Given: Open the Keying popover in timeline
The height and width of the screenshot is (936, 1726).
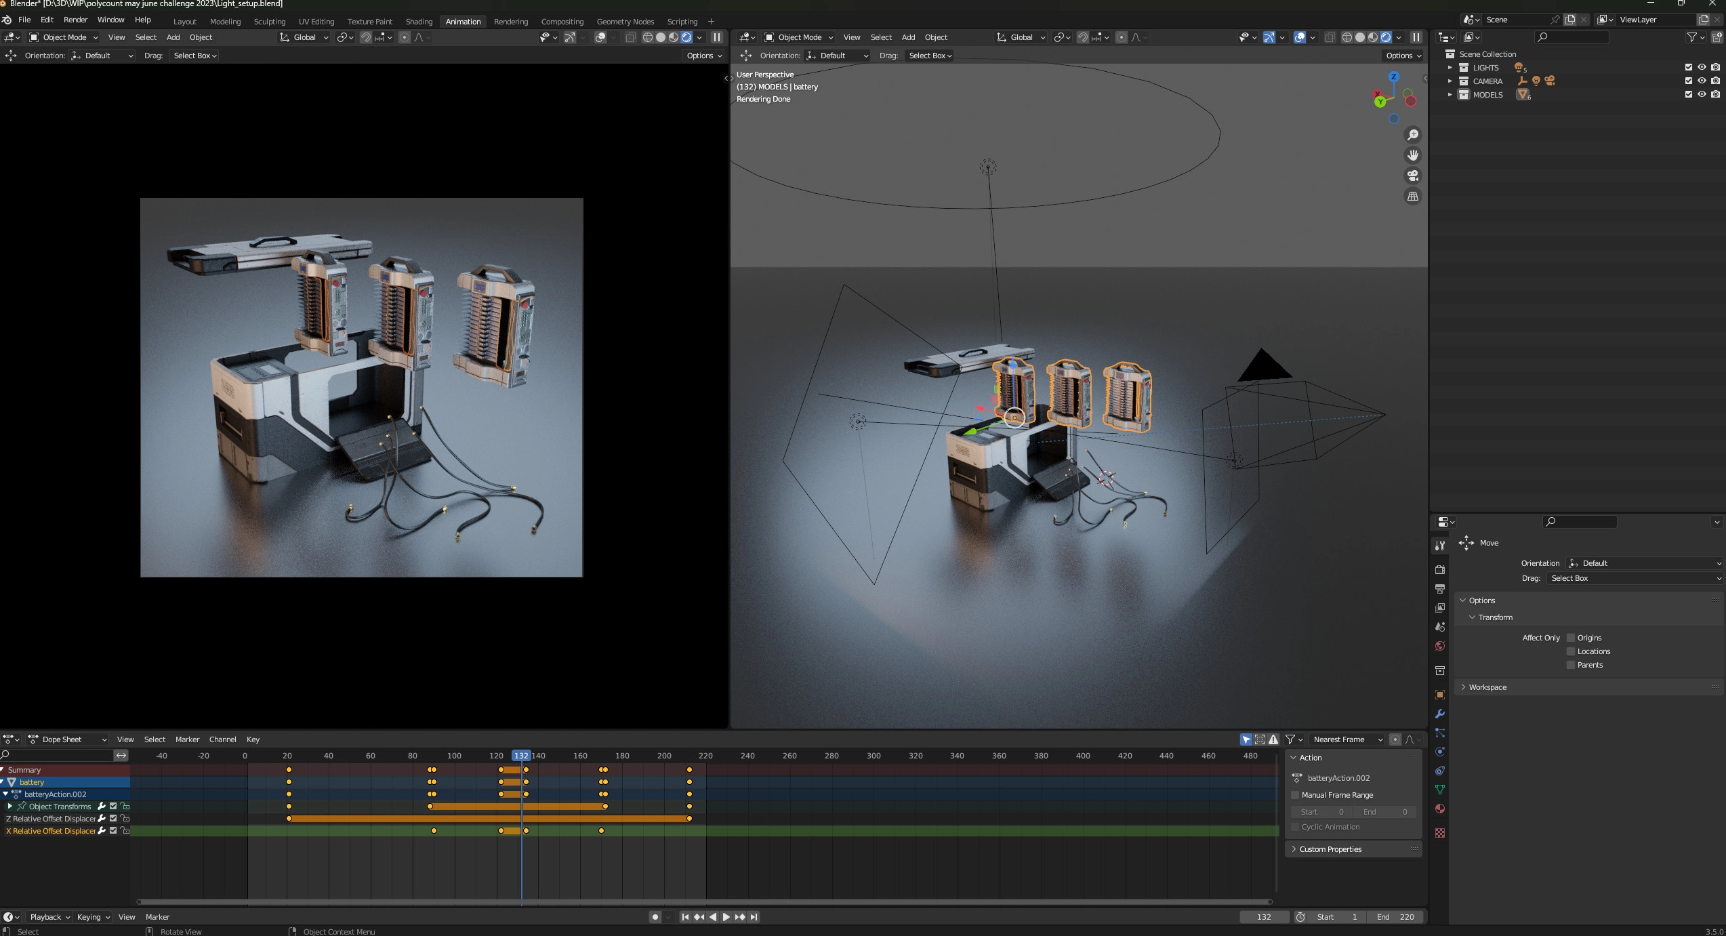Looking at the screenshot, I should [93, 917].
